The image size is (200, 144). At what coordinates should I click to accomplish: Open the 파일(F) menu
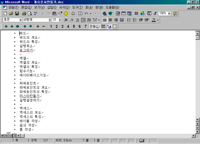[13, 7]
